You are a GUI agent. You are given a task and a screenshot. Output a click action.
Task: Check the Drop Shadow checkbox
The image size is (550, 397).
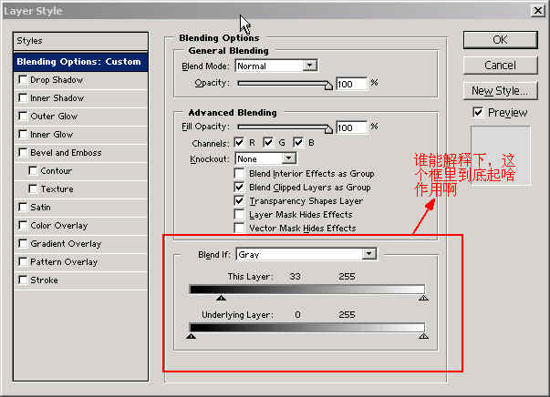click(x=23, y=80)
